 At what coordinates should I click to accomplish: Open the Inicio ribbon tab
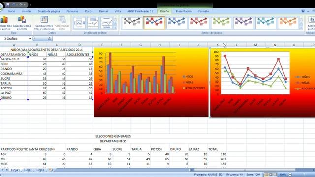[x=11, y=11]
